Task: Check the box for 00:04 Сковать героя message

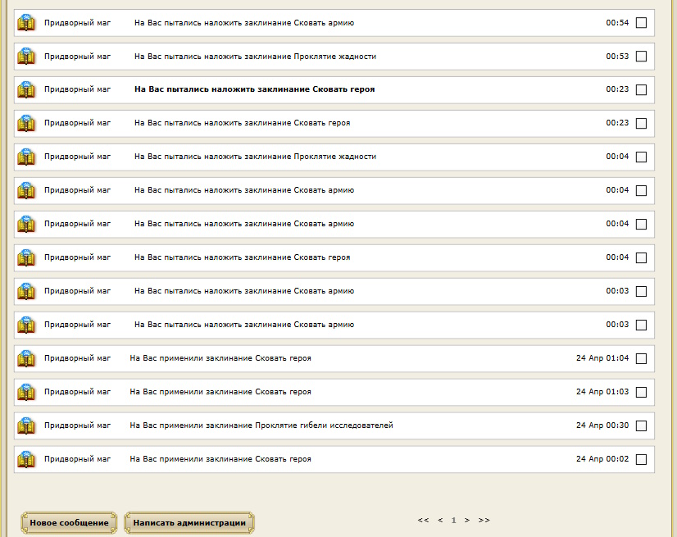Action: coord(641,258)
